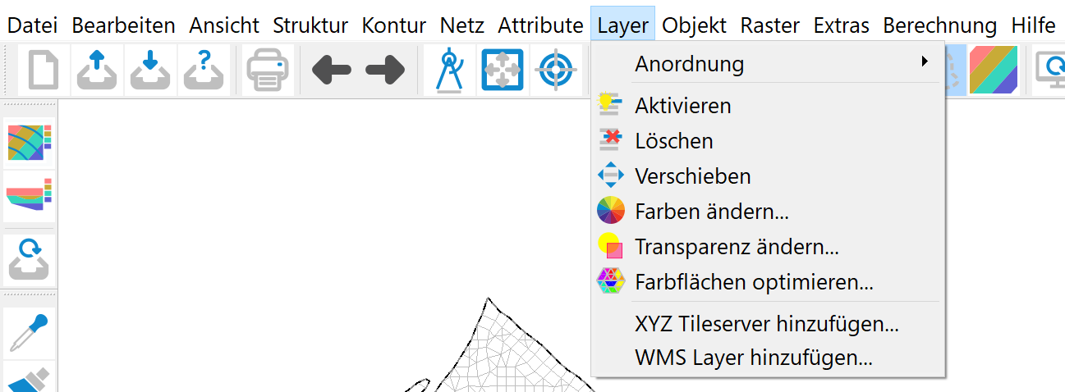Click the yellow circle Transparenz icon

click(610, 246)
